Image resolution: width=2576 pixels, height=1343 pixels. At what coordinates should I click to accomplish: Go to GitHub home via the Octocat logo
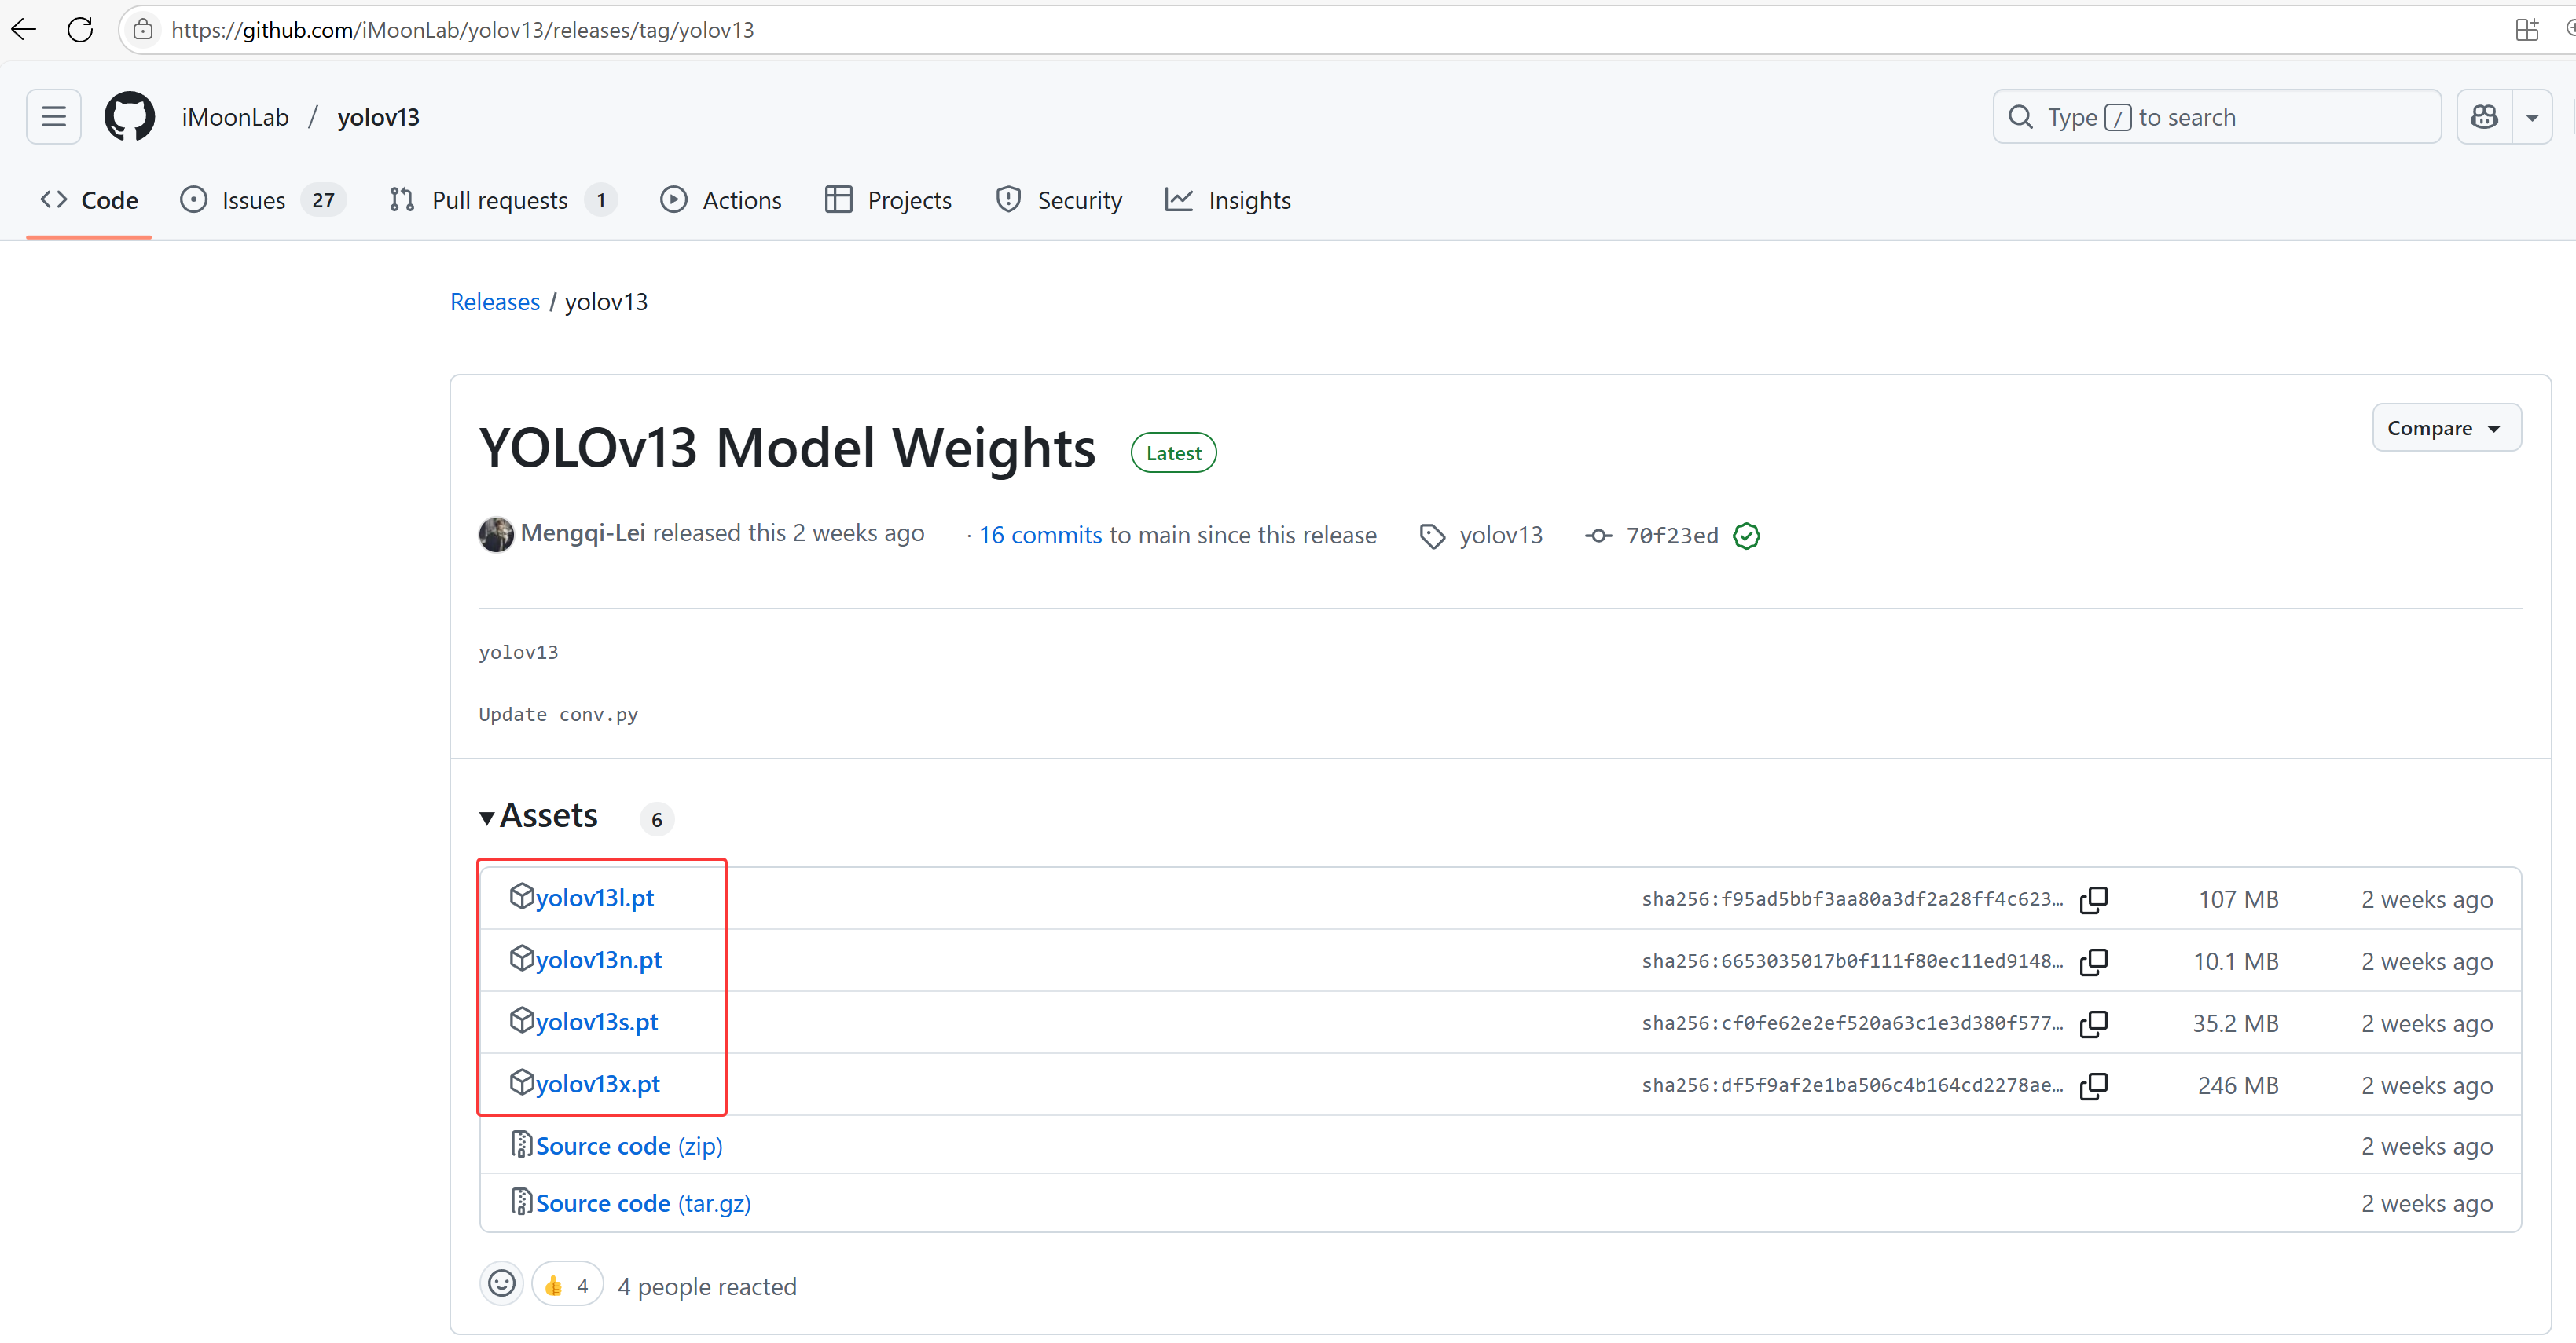tap(130, 117)
